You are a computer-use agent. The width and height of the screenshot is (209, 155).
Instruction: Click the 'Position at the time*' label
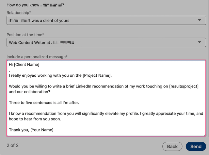(x=25, y=35)
